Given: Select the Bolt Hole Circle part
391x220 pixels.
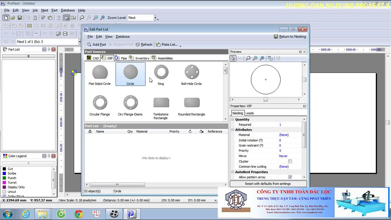Looking at the screenshot, I should tap(192, 74).
